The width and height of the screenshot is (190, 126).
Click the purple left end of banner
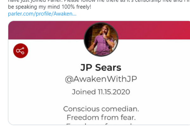click(24, 30)
